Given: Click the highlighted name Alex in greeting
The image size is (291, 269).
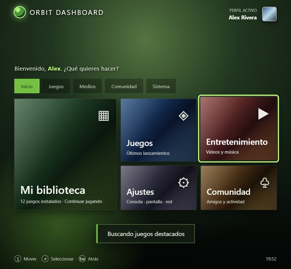Looking at the screenshot, I should tap(54, 69).
